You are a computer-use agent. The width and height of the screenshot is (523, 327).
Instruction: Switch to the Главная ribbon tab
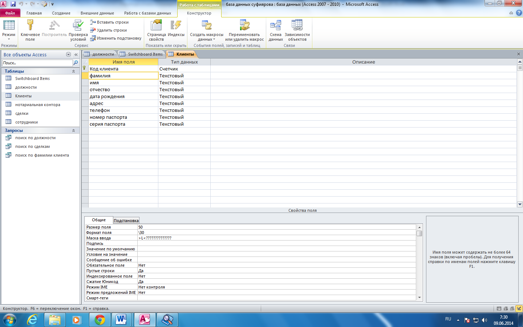coord(34,13)
